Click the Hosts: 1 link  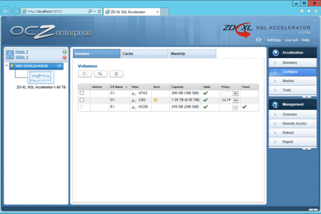point(22,52)
